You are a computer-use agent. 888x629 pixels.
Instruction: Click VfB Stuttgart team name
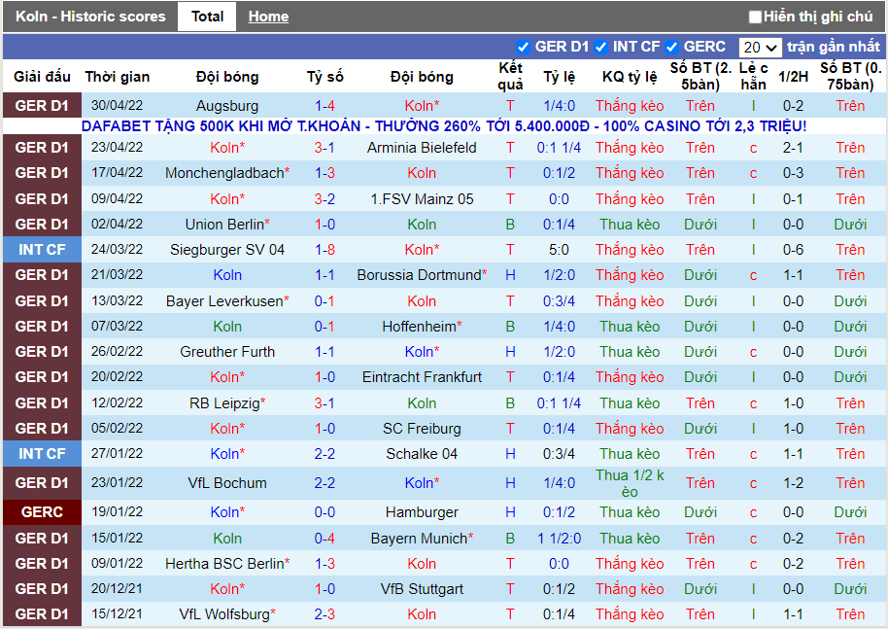pyautogui.click(x=422, y=589)
